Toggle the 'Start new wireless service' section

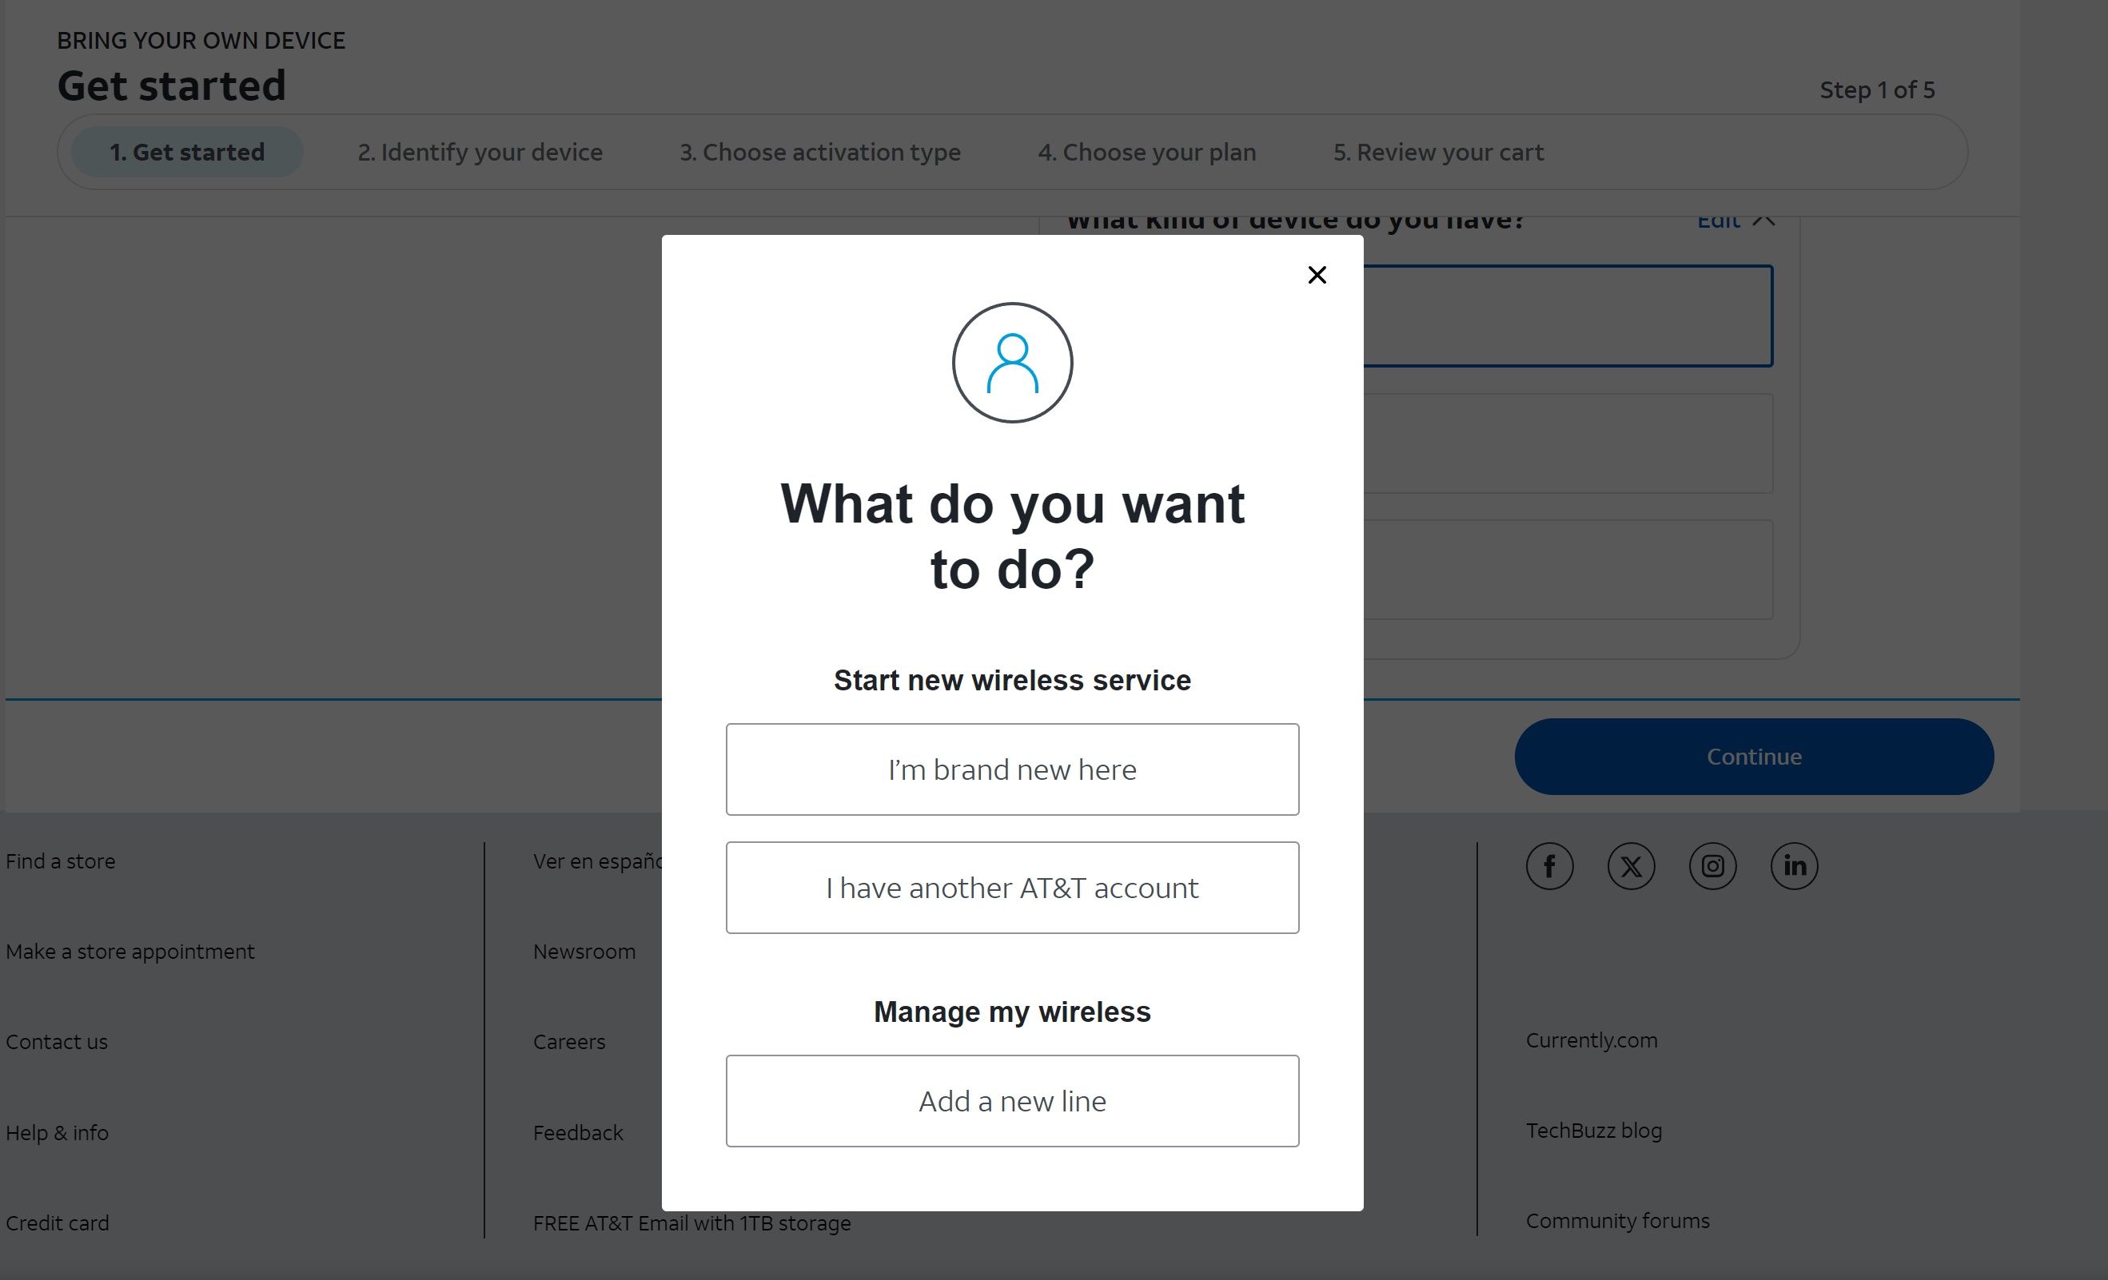tap(1012, 680)
